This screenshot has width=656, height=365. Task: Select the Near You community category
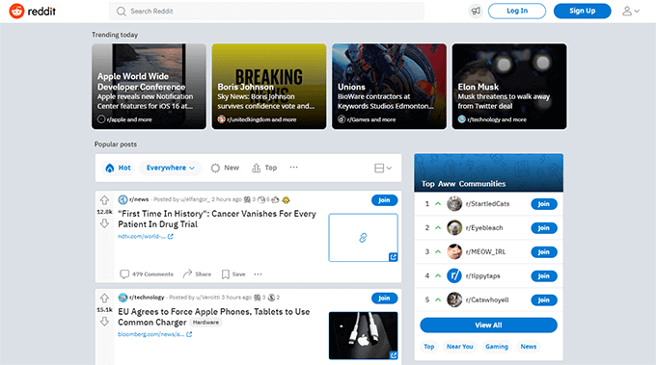click(460, 346)
